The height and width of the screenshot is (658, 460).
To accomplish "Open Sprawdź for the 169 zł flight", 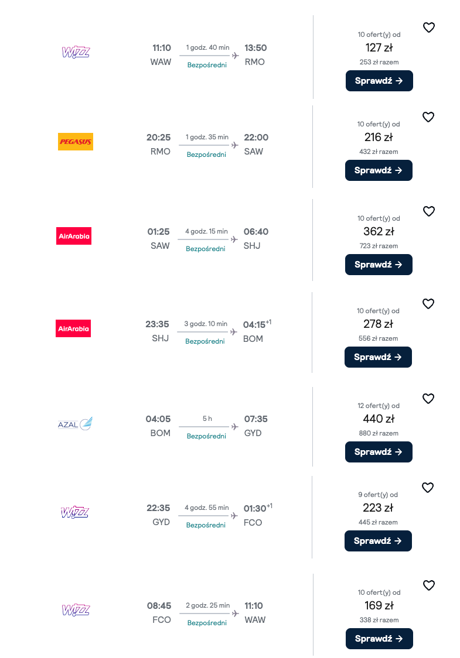I will 379,639.
